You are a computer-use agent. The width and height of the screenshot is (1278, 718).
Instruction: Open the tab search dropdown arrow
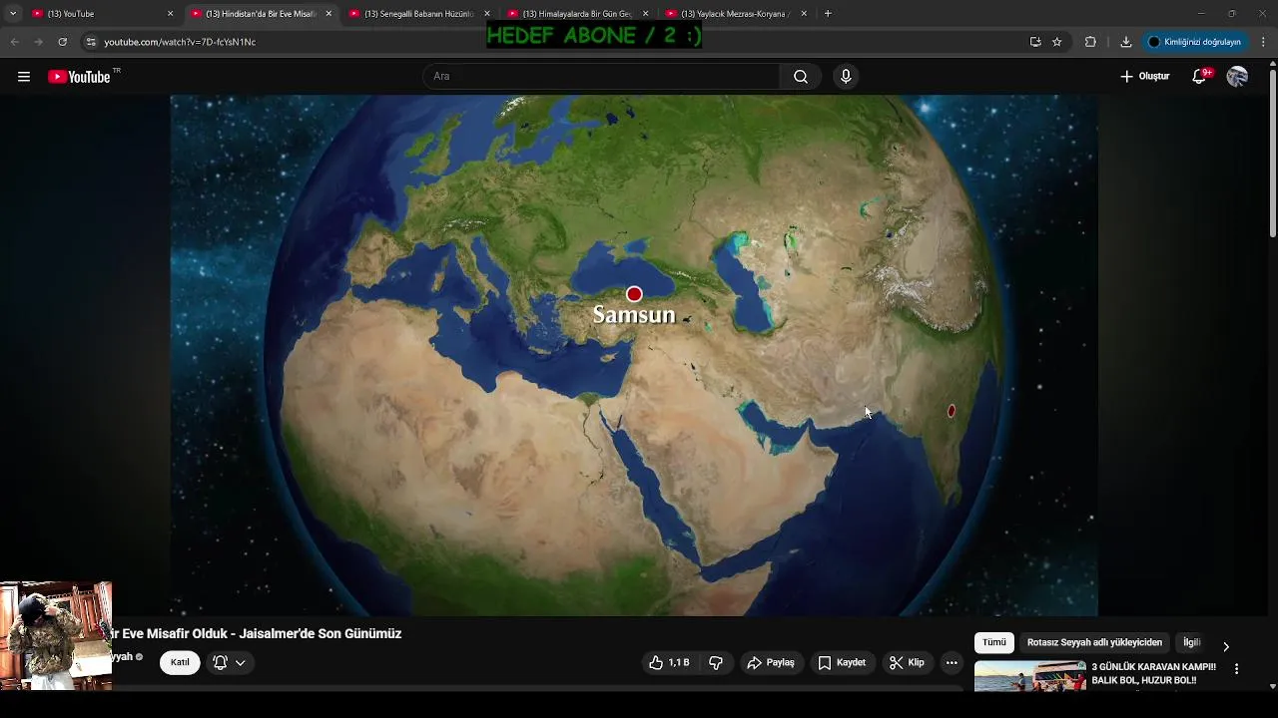pos(13,14)
